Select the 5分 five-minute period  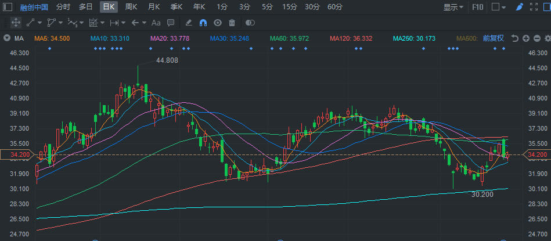pyautogui.click(x=267, y=6)
